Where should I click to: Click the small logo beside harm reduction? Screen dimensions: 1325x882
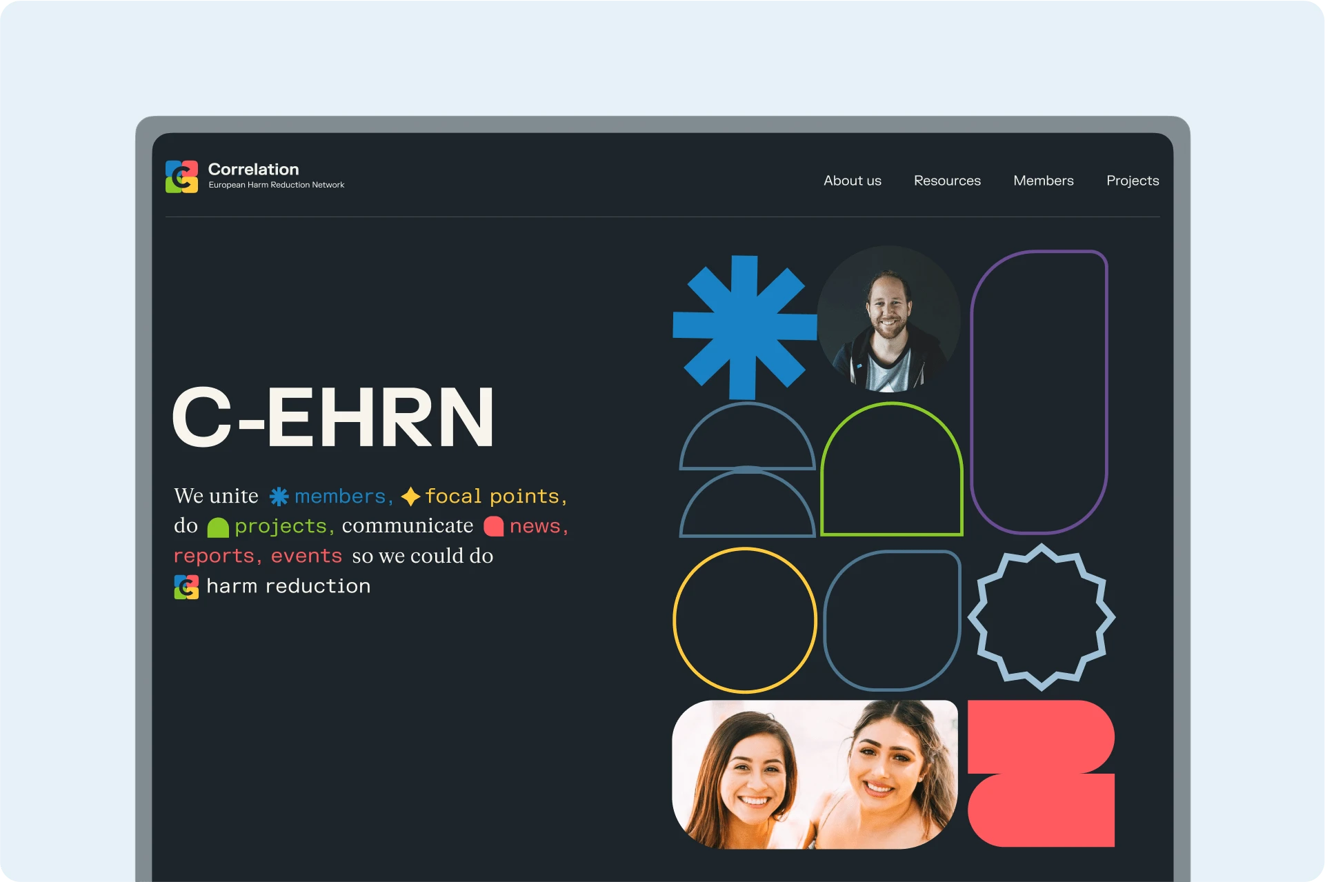(x=186, y=587)
